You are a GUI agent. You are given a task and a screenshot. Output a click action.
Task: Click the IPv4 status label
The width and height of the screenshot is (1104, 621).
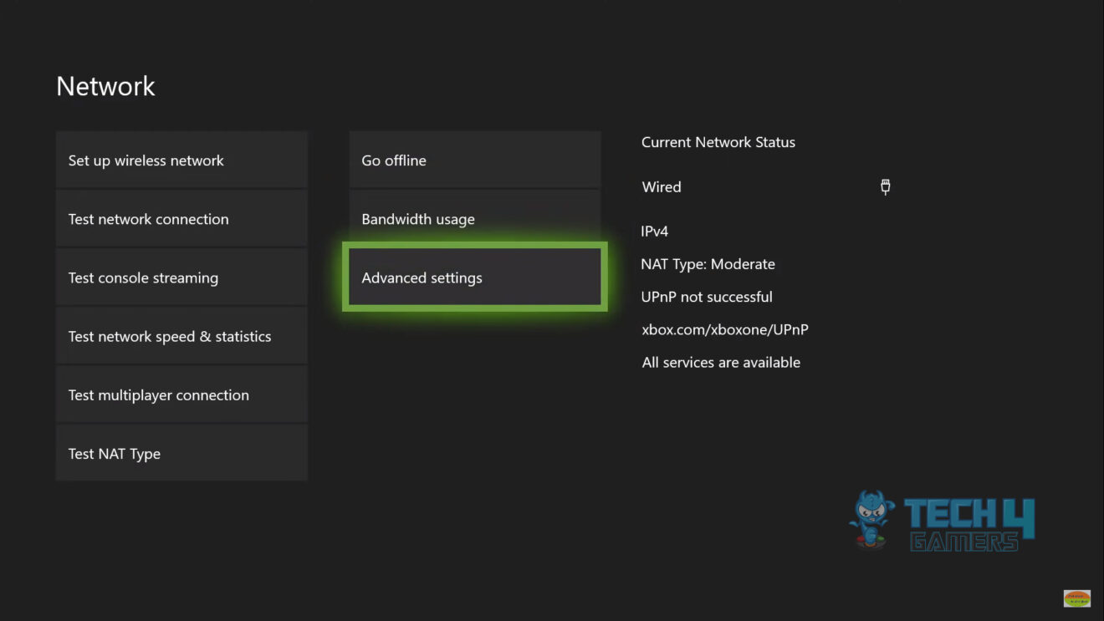pos(655,231)
